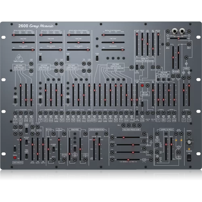Flip VCO 2 Audio / LF keyboard switch
This screenshot has width=202, height=202.
[x=40, y=101]
